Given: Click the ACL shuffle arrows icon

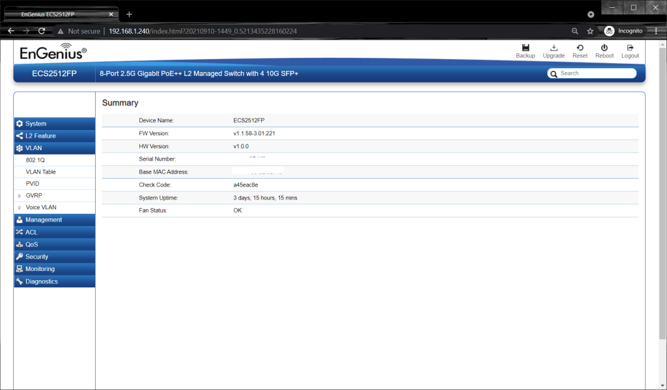Looking at the screenshot, I should point(20,232).
